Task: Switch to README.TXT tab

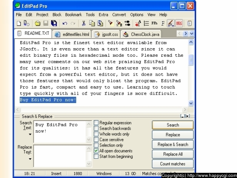Action: click(x=33, y=33)
